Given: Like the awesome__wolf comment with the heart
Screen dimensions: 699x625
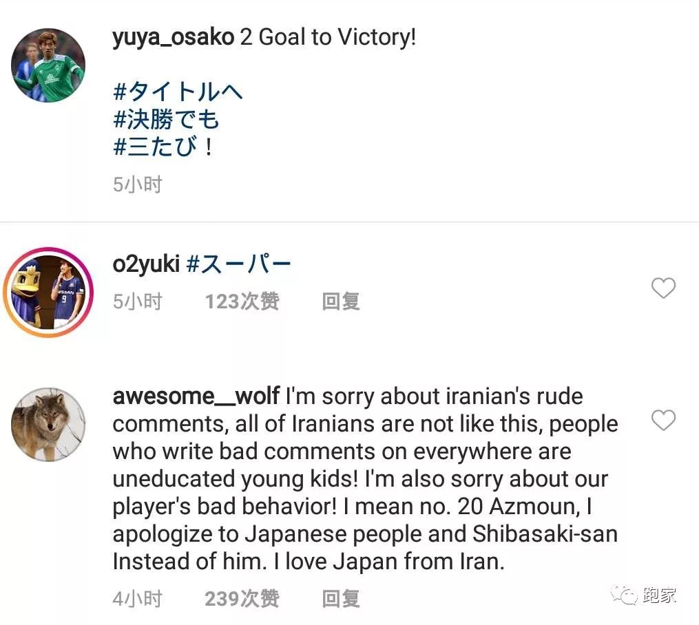Looking at the screenshot, I should tap(663, 420).
